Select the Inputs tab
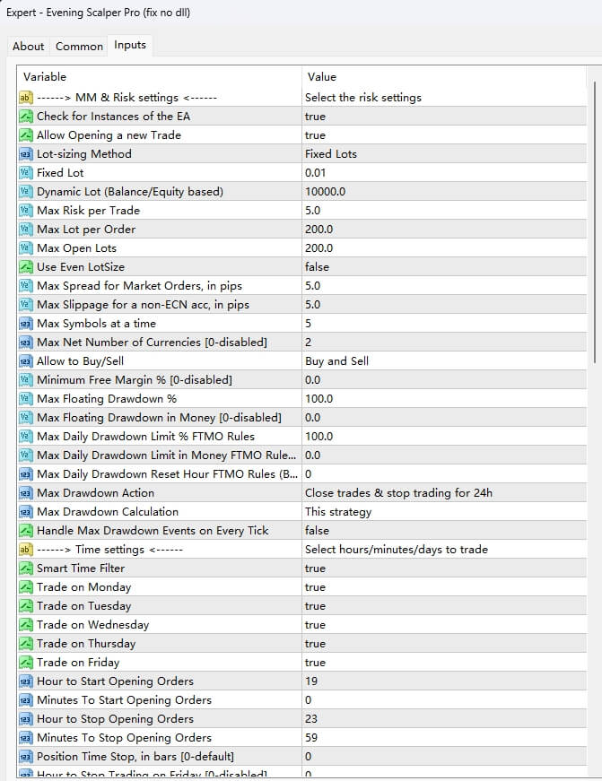The width and height of the screenshot is (602, 781). [x=130, y=45]
